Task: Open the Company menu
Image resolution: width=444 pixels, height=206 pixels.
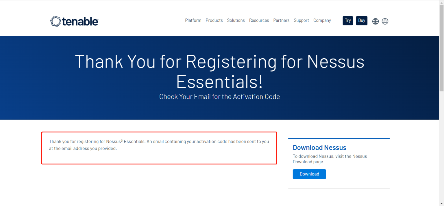Action: pyautogui.click(x=322, y=20)
